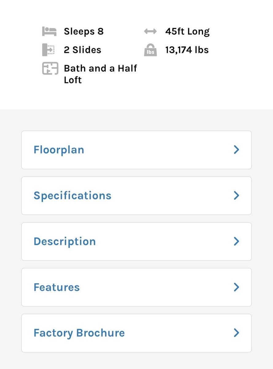This screenshot has width=273, height=369.
Task: Click the chevron arrow in Specifications row
Action: [x=236, y=196]
